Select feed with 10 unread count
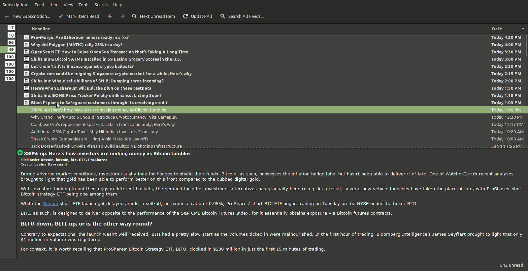The height and width of the screenshot is (271, 528). click(11, 35)
